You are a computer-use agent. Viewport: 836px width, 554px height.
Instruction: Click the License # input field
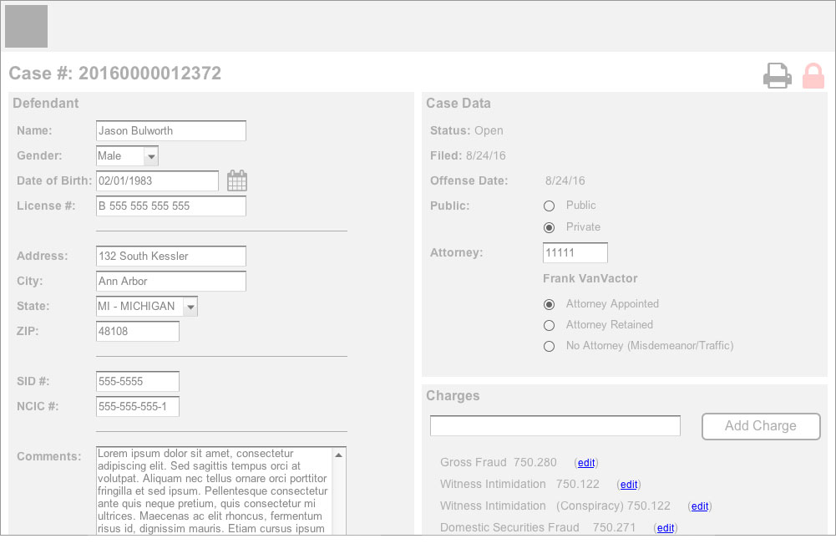click(x=171, y=206)
